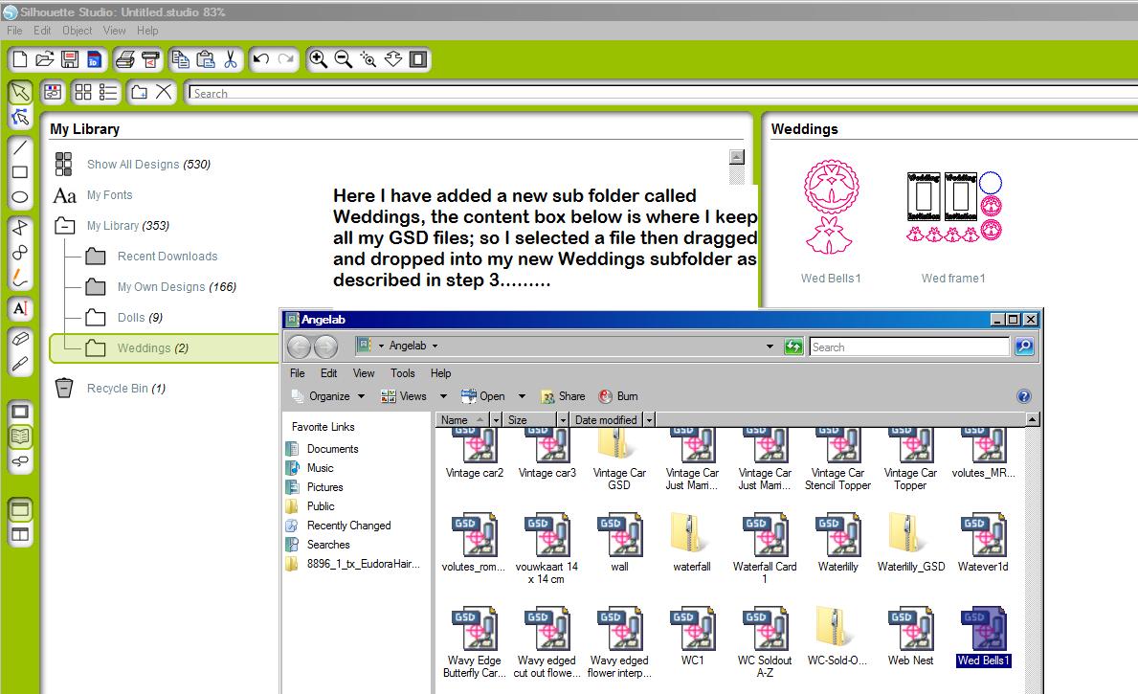Print using the printer icon
The height and width of the screenshot is (694, 1138).
124,59
